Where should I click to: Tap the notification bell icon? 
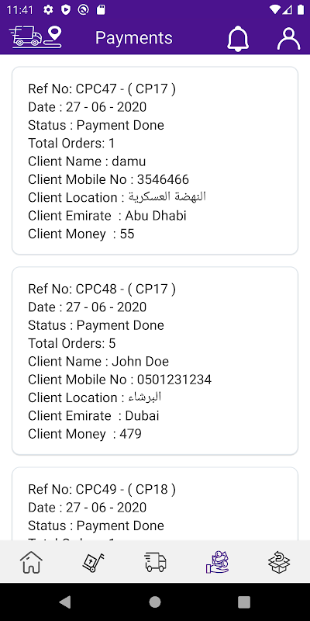[238, 38]
